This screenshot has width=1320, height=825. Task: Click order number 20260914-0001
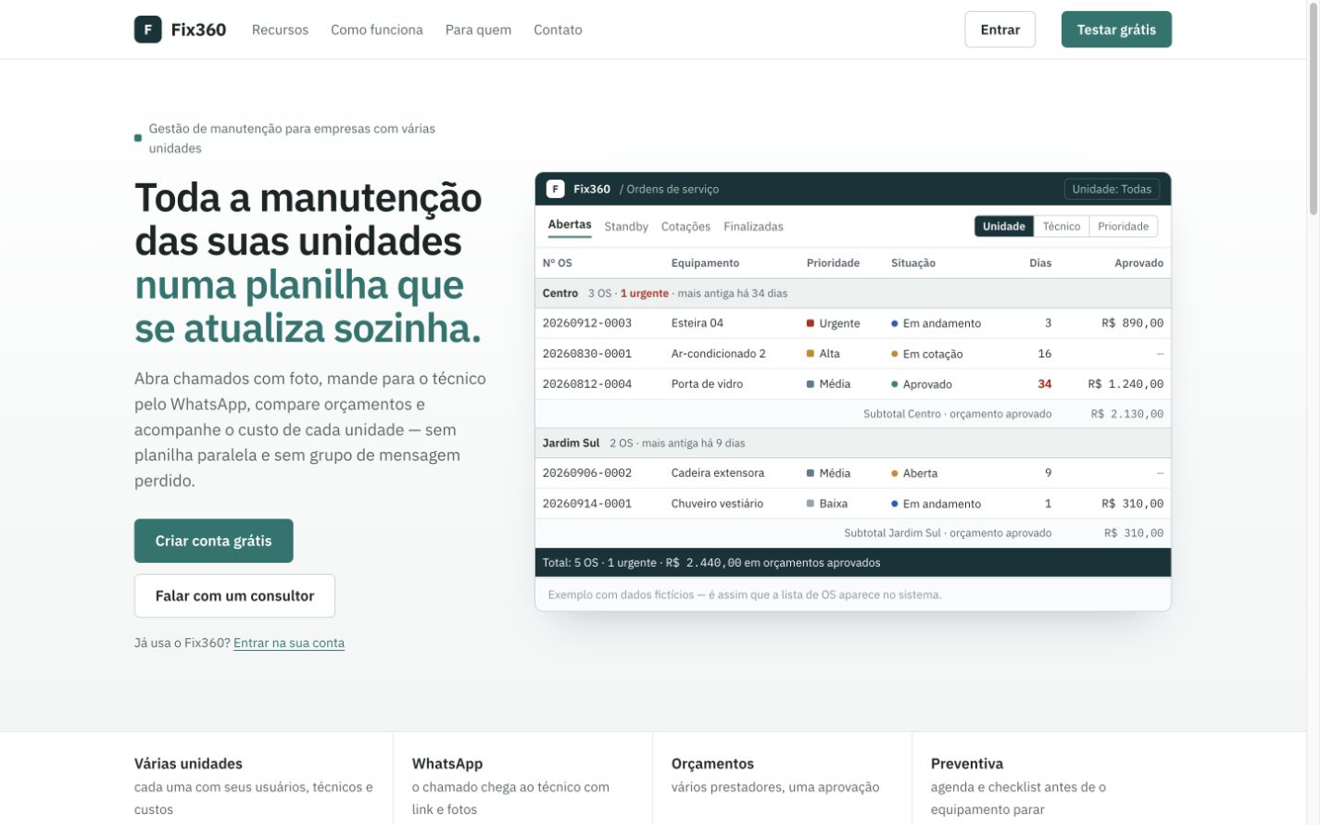tap(587, 504)
